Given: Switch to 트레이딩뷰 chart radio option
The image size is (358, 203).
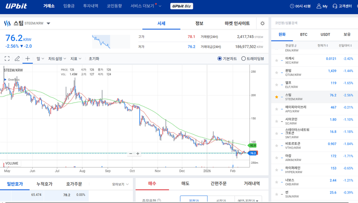Looking at the screenshot, I should pyautogui.click(x=243, y=58).
